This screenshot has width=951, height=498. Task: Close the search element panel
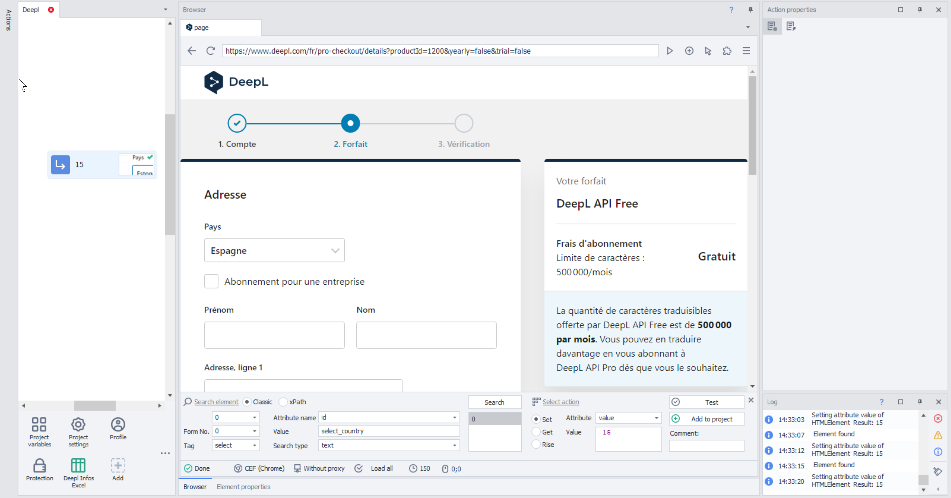751,400
